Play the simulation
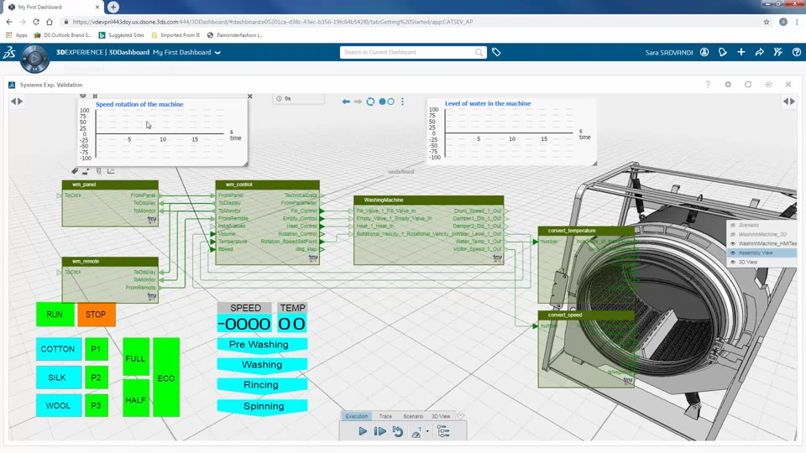The image size is (806, 453). [363, 431]
